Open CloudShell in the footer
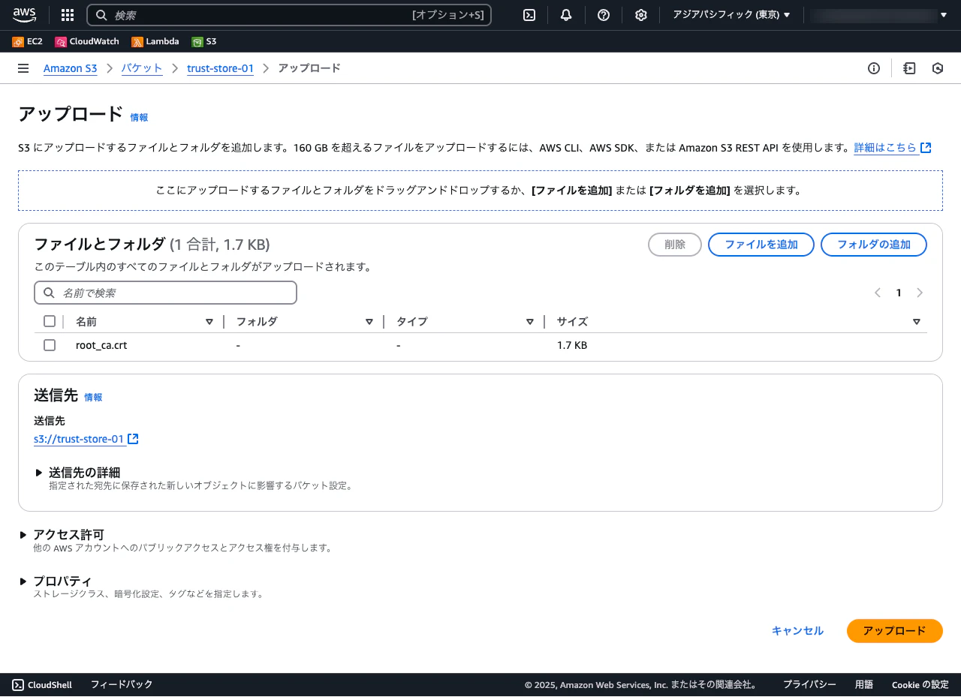The width and height of the screenshot is (961, 697). tap(42, 684)
